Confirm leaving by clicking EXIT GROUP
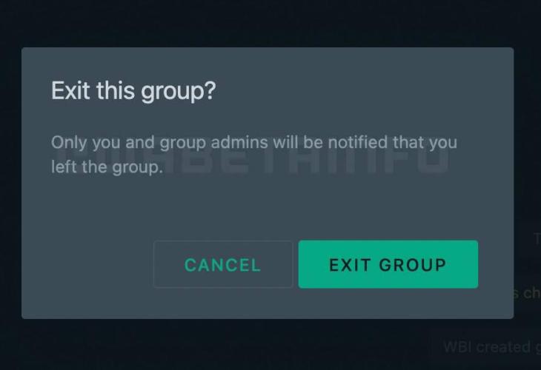Viewport: 541px width, 370px height. pos(388,264)
